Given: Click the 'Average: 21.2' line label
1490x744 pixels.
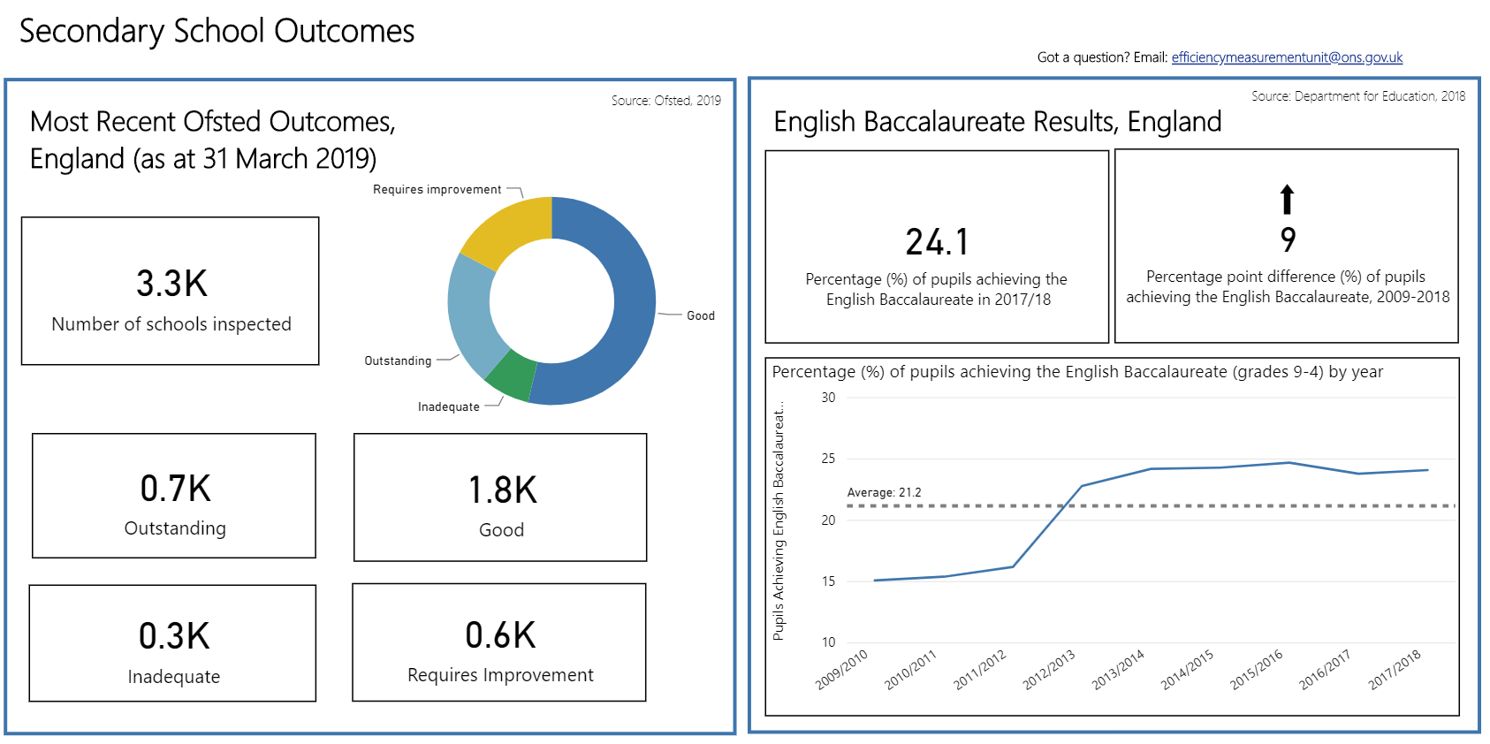Looking at the screenshot, I should [884, 492].
